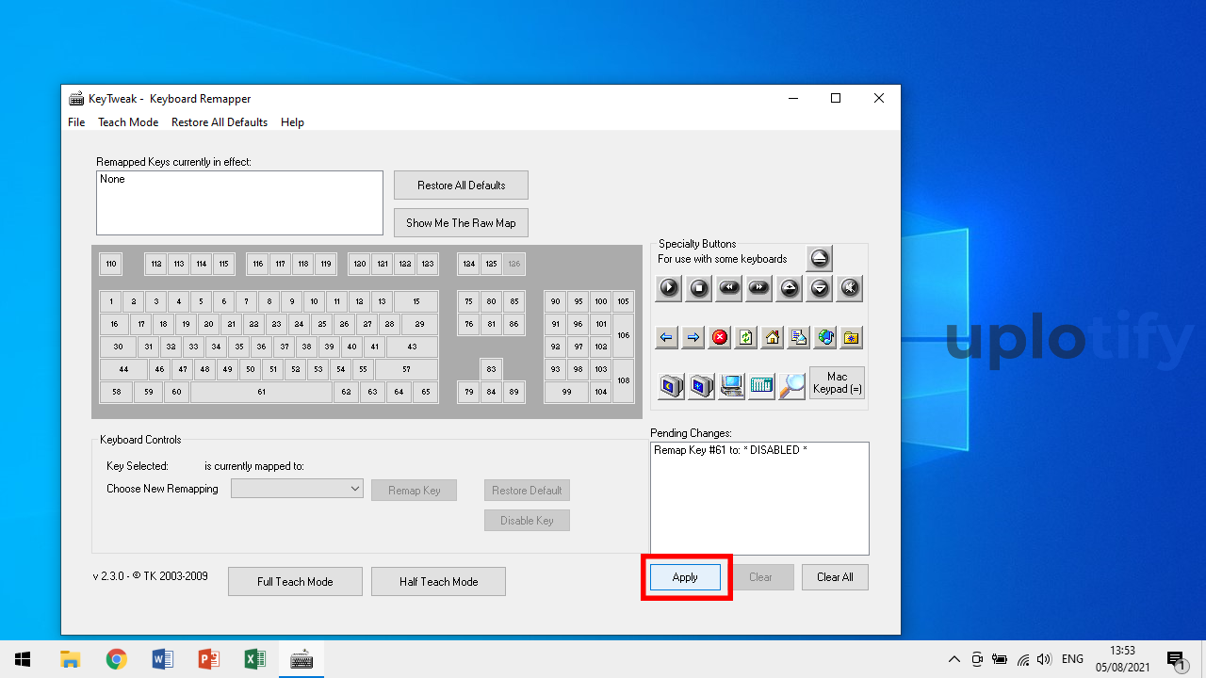Image resolution: width=1206 pixels, height=678 pixels.
Task: Select pending change 'Remap Key #61 to: * DISABLED *'
Action: coord(730,450)
